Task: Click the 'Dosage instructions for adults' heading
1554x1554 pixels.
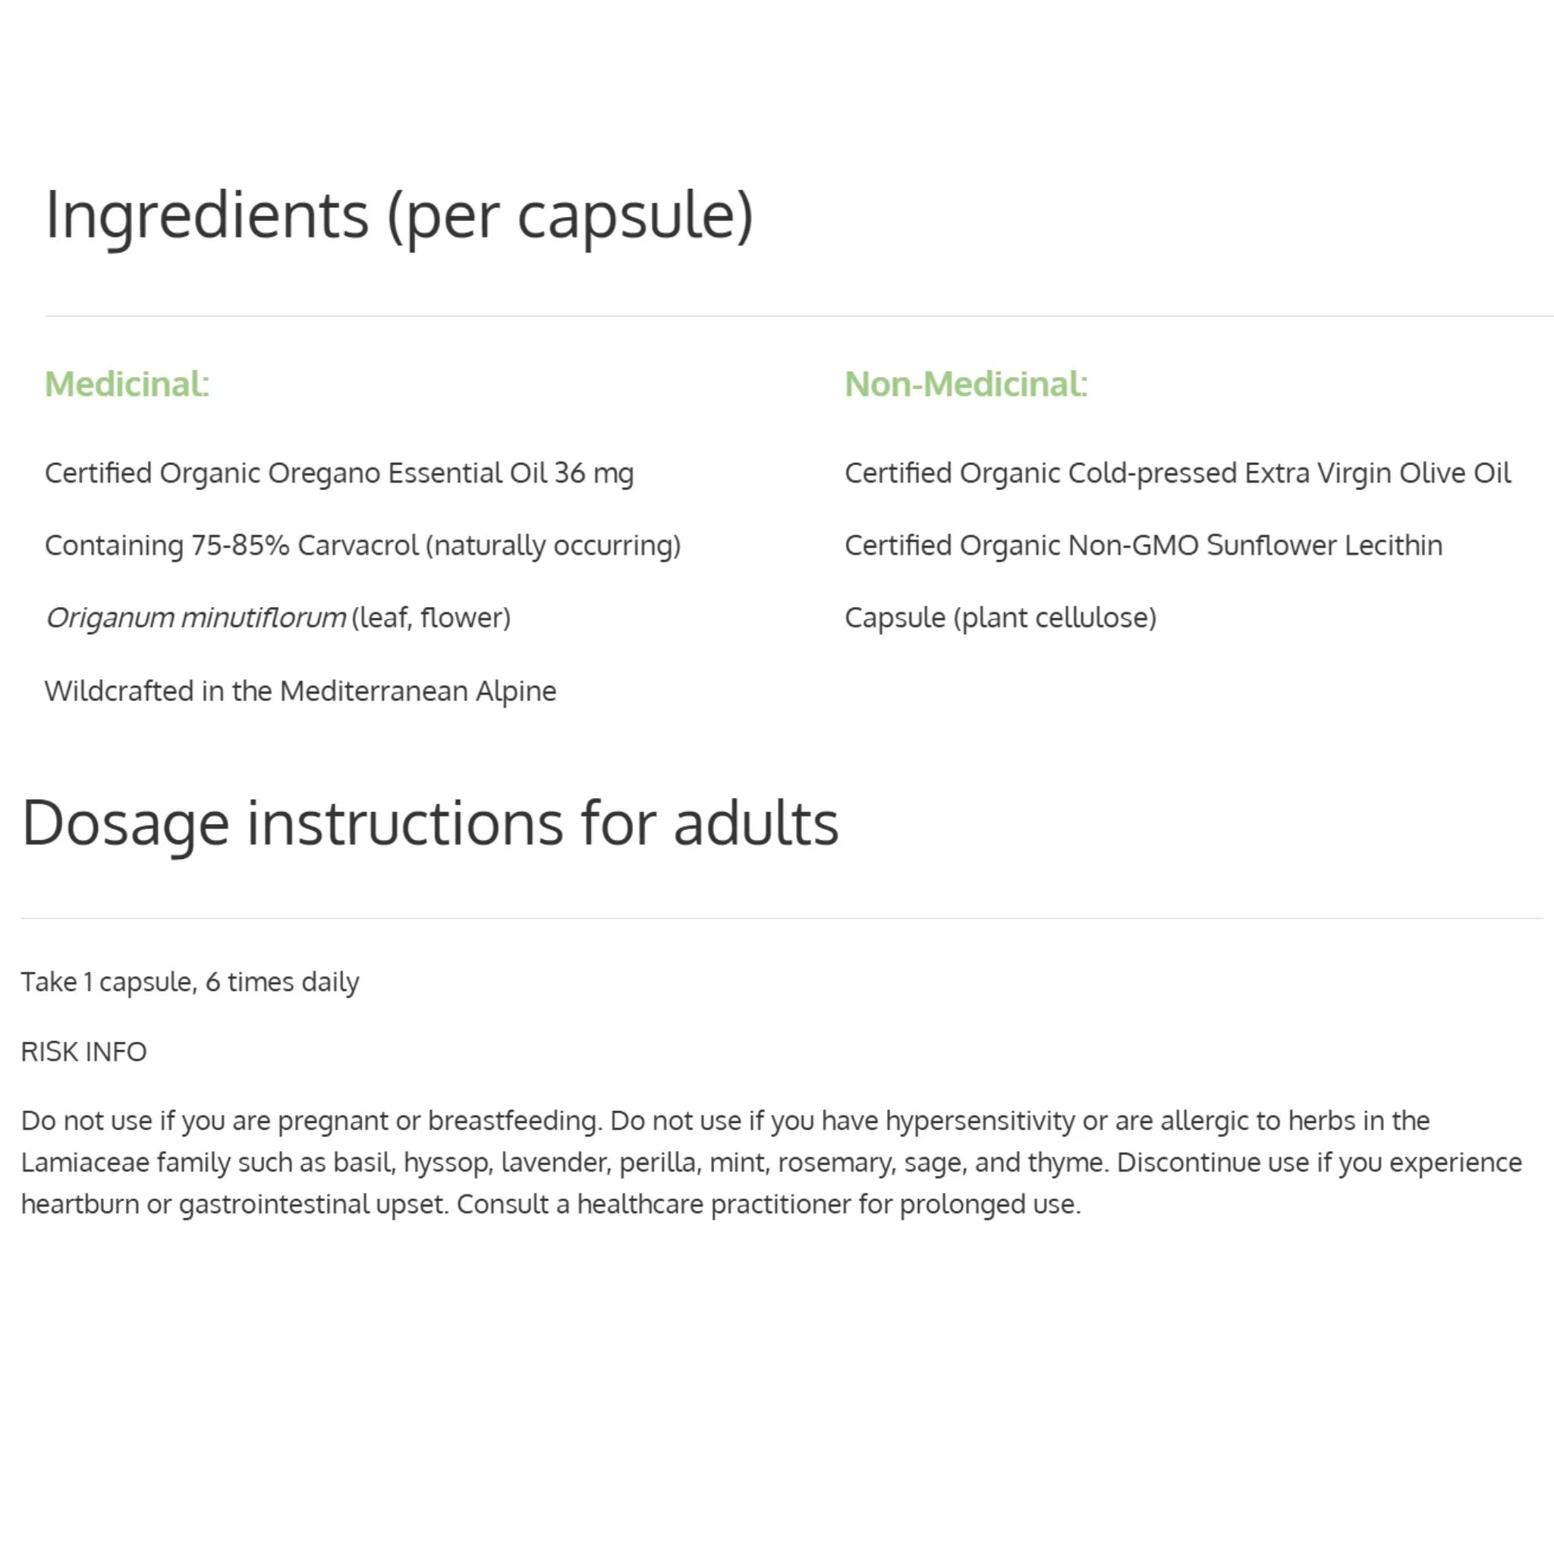Action: (x=429, y=825)
